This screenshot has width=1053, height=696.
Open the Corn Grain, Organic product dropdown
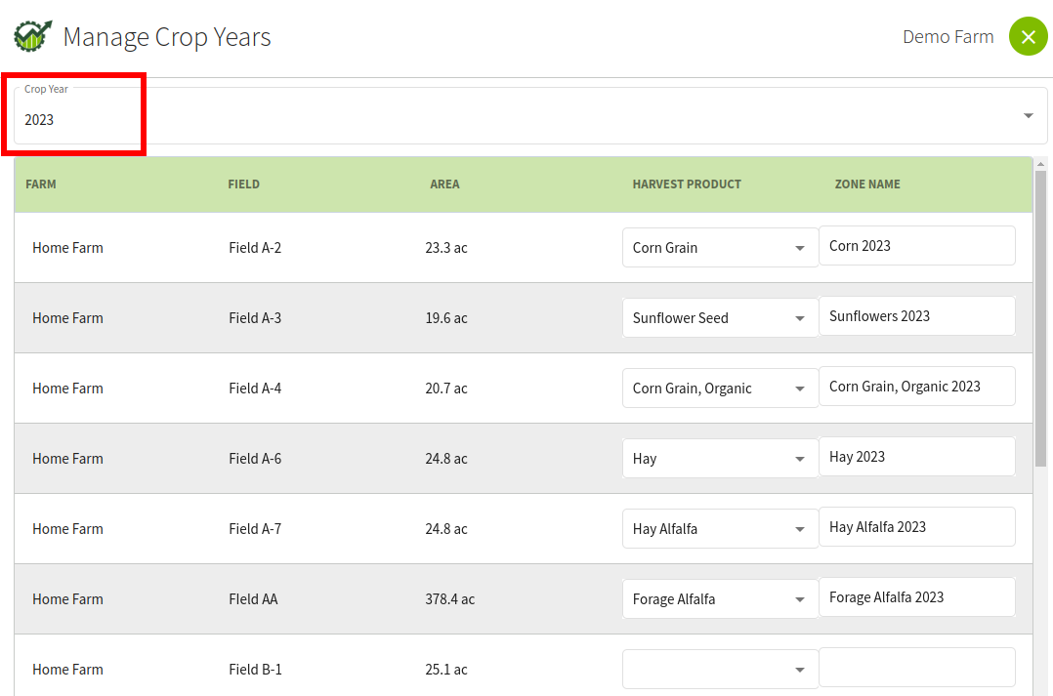tap(720, 388)
